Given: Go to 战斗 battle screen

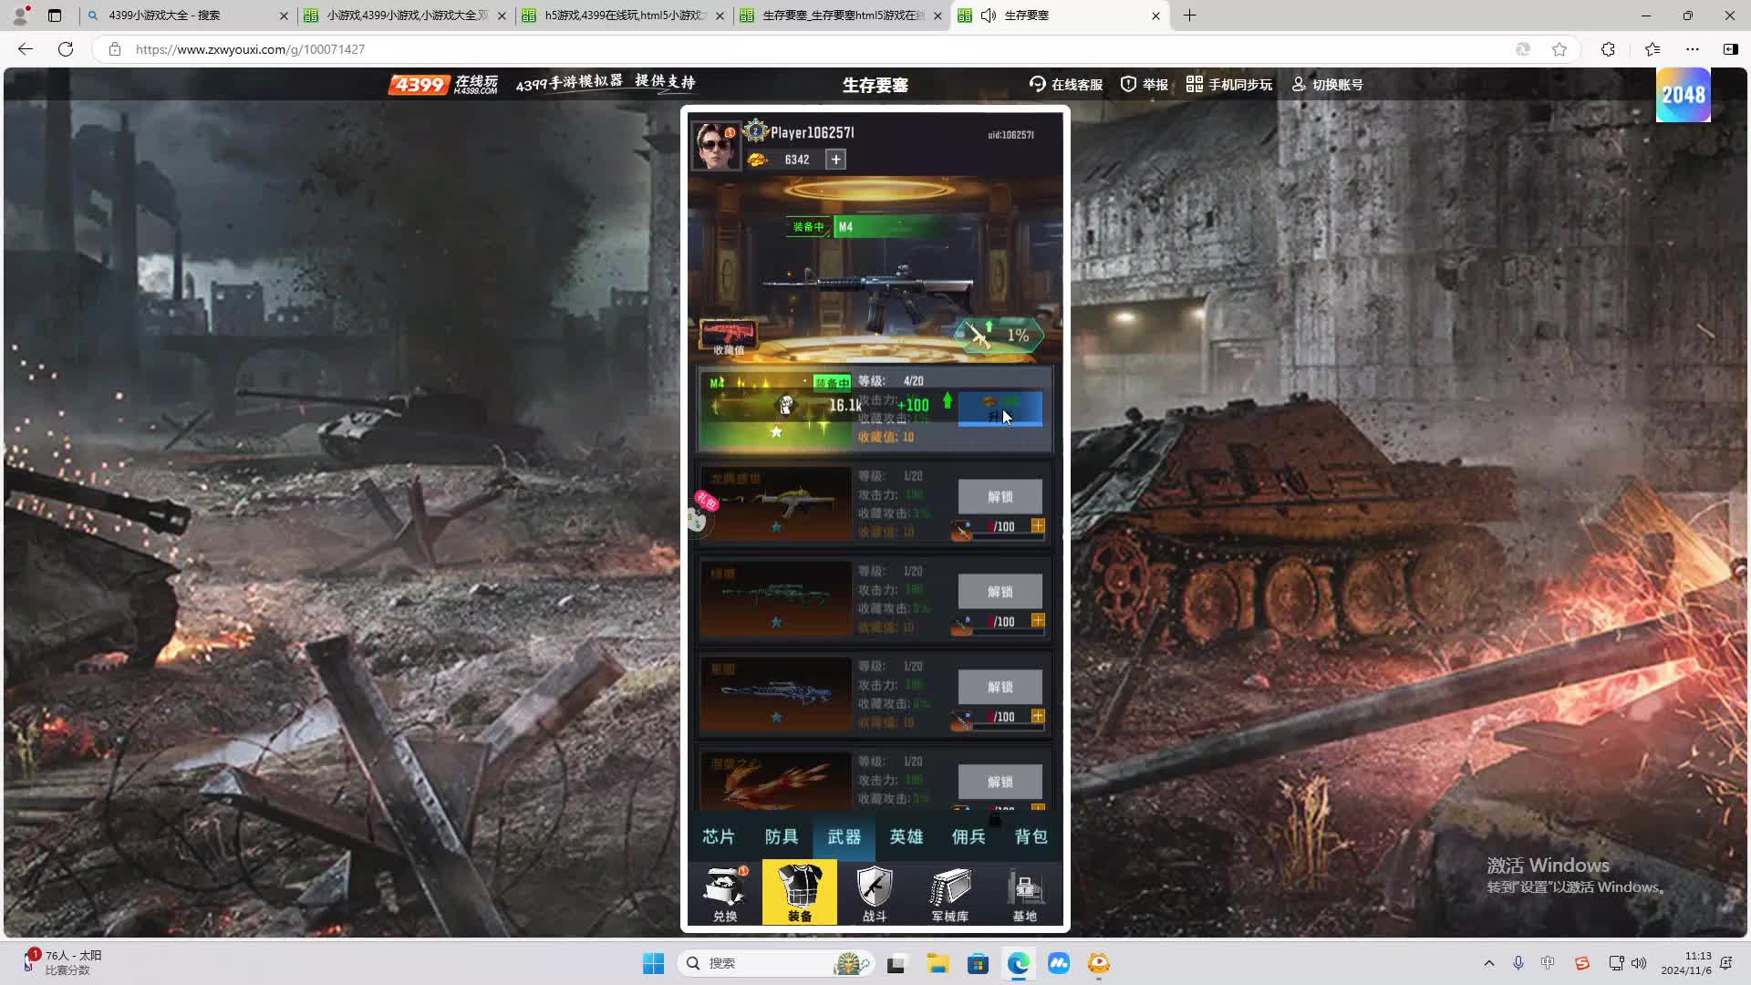Looking at the screenshot, I should [x=874, y=893].
